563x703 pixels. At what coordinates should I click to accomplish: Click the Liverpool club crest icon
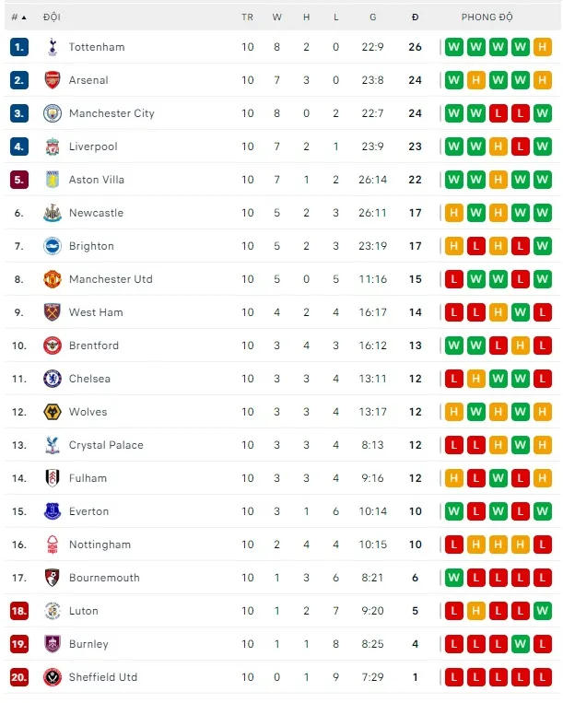pyautogui.click(x=52, y=146)
